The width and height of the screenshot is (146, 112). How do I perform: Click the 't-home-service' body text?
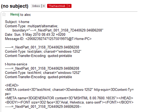click(16, 64)
